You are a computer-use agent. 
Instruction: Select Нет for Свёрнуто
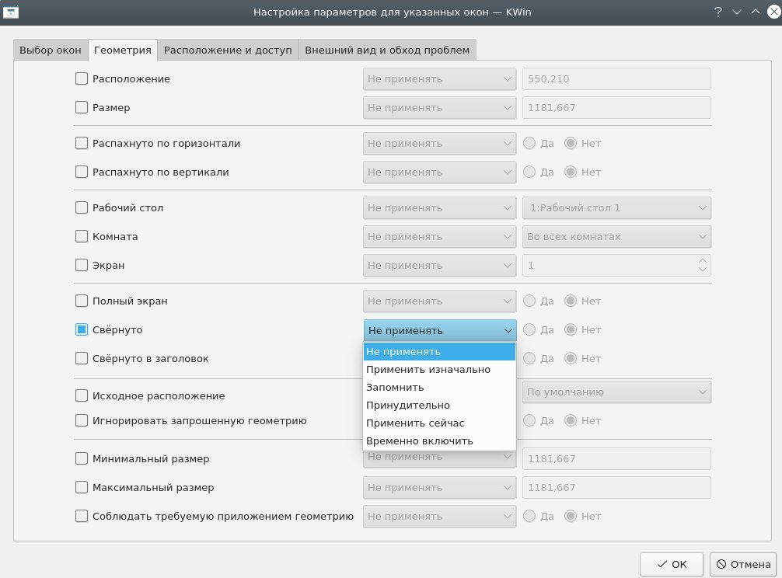pyautogui.click(x=571, y=330)
